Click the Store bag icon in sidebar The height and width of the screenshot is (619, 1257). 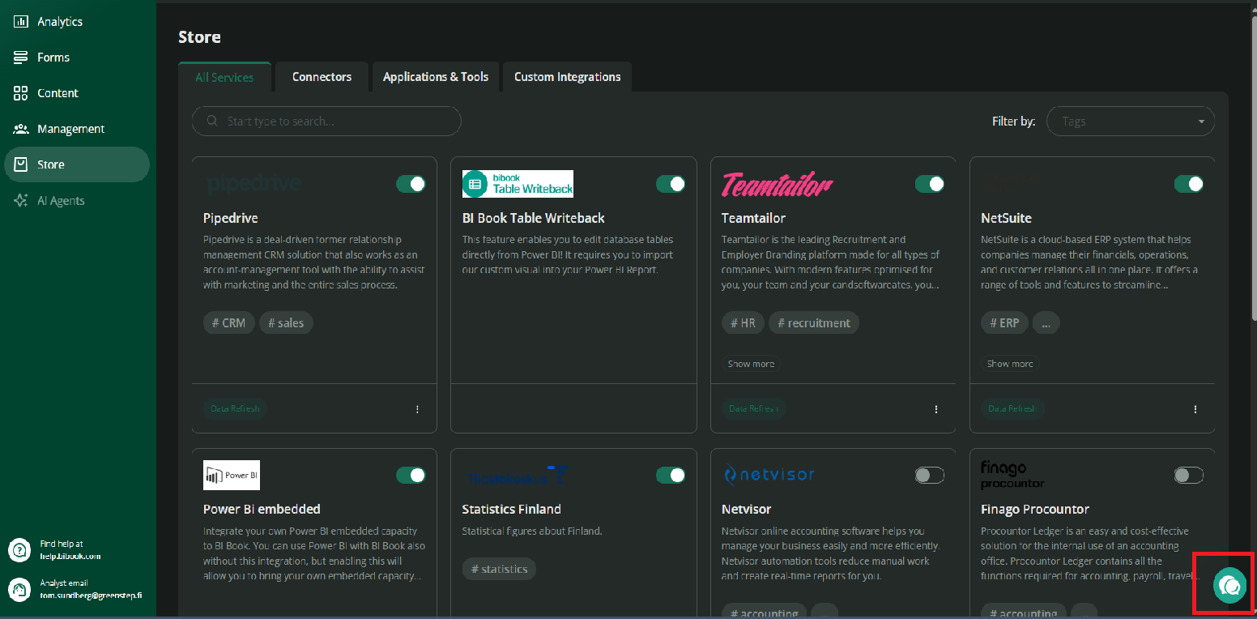[21, 164]
